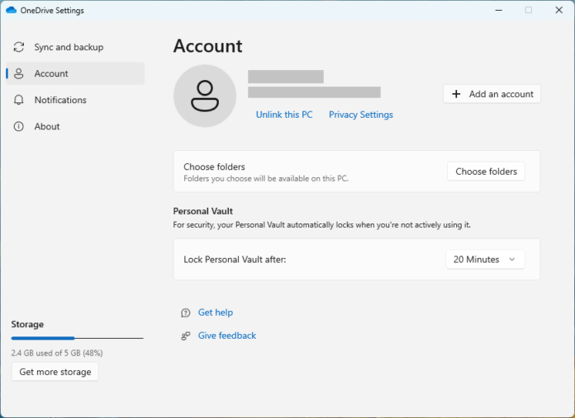Image resolution: width=575 pixels, height=418 pixels.
Task: Click the Sync and backup arrows icon
Action: pyautogui.click(x=19, y=47)
